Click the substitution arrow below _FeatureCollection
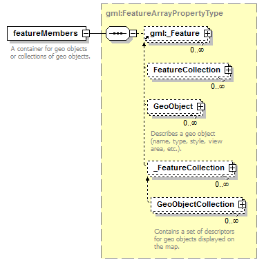This screenshot has width=264, height=262. tap(148, 179)
